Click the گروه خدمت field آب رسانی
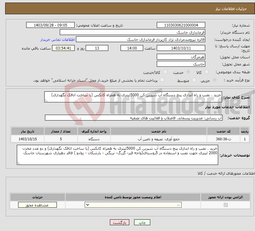255x231 pixels. tap(134, 118)
